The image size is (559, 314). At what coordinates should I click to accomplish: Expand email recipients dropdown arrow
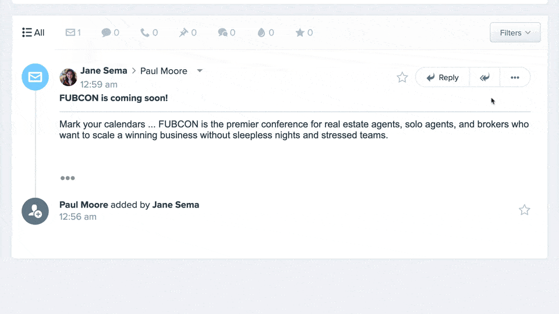pyautogui.click(x=200, y=70)
